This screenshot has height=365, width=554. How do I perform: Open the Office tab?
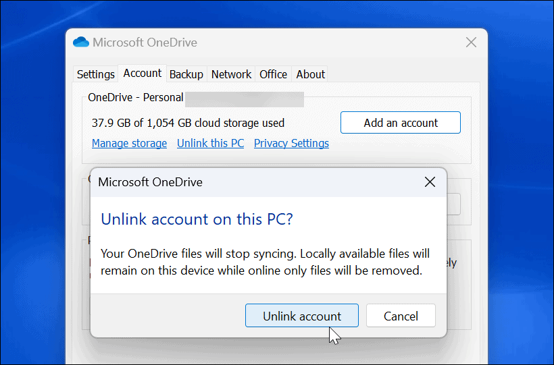pos(273,74)
